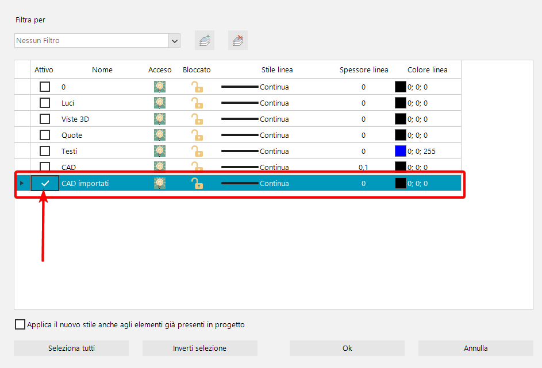
Task: Click the Colore linea column header
Action: pos(427,69)
